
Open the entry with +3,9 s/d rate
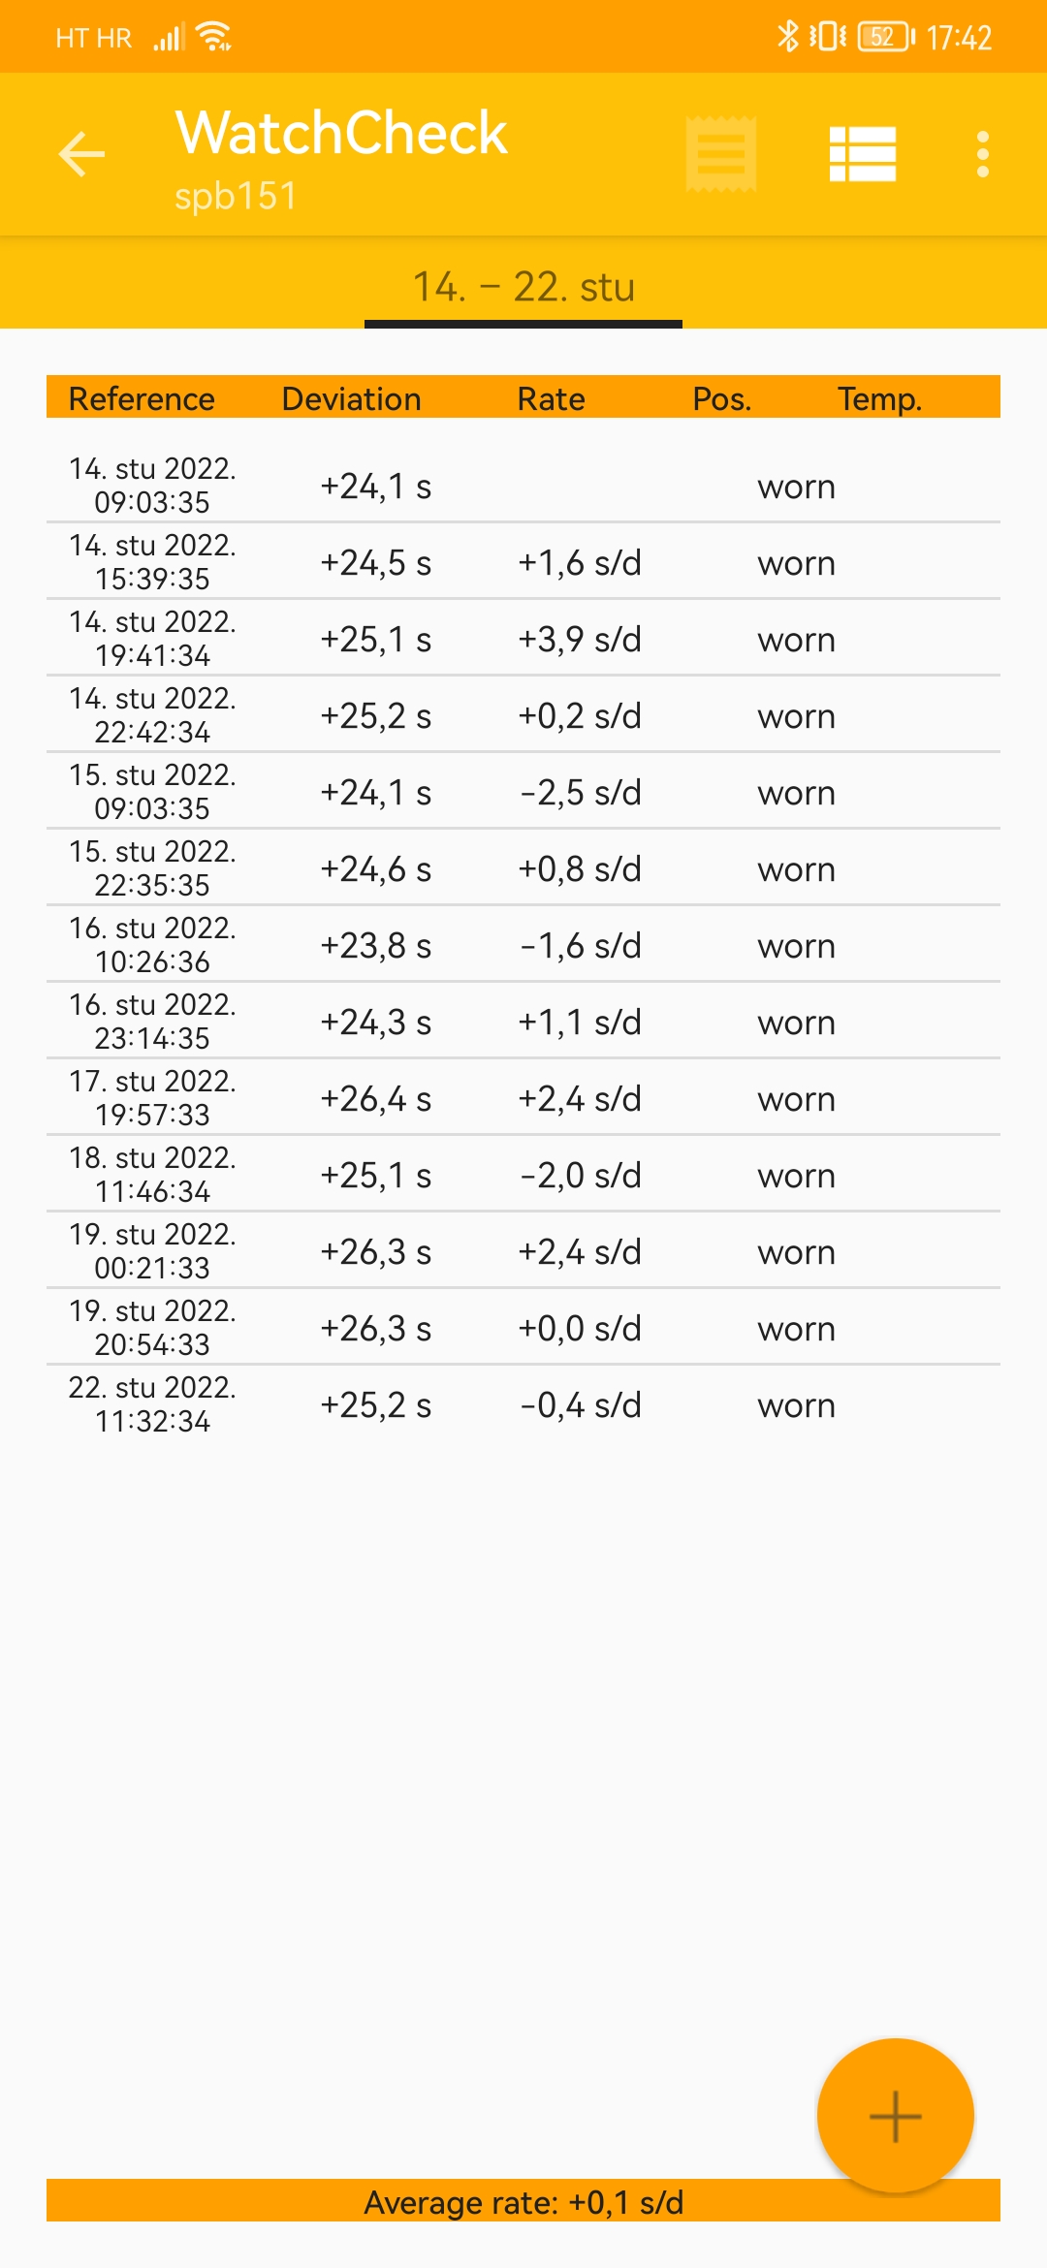coord(523,639)
